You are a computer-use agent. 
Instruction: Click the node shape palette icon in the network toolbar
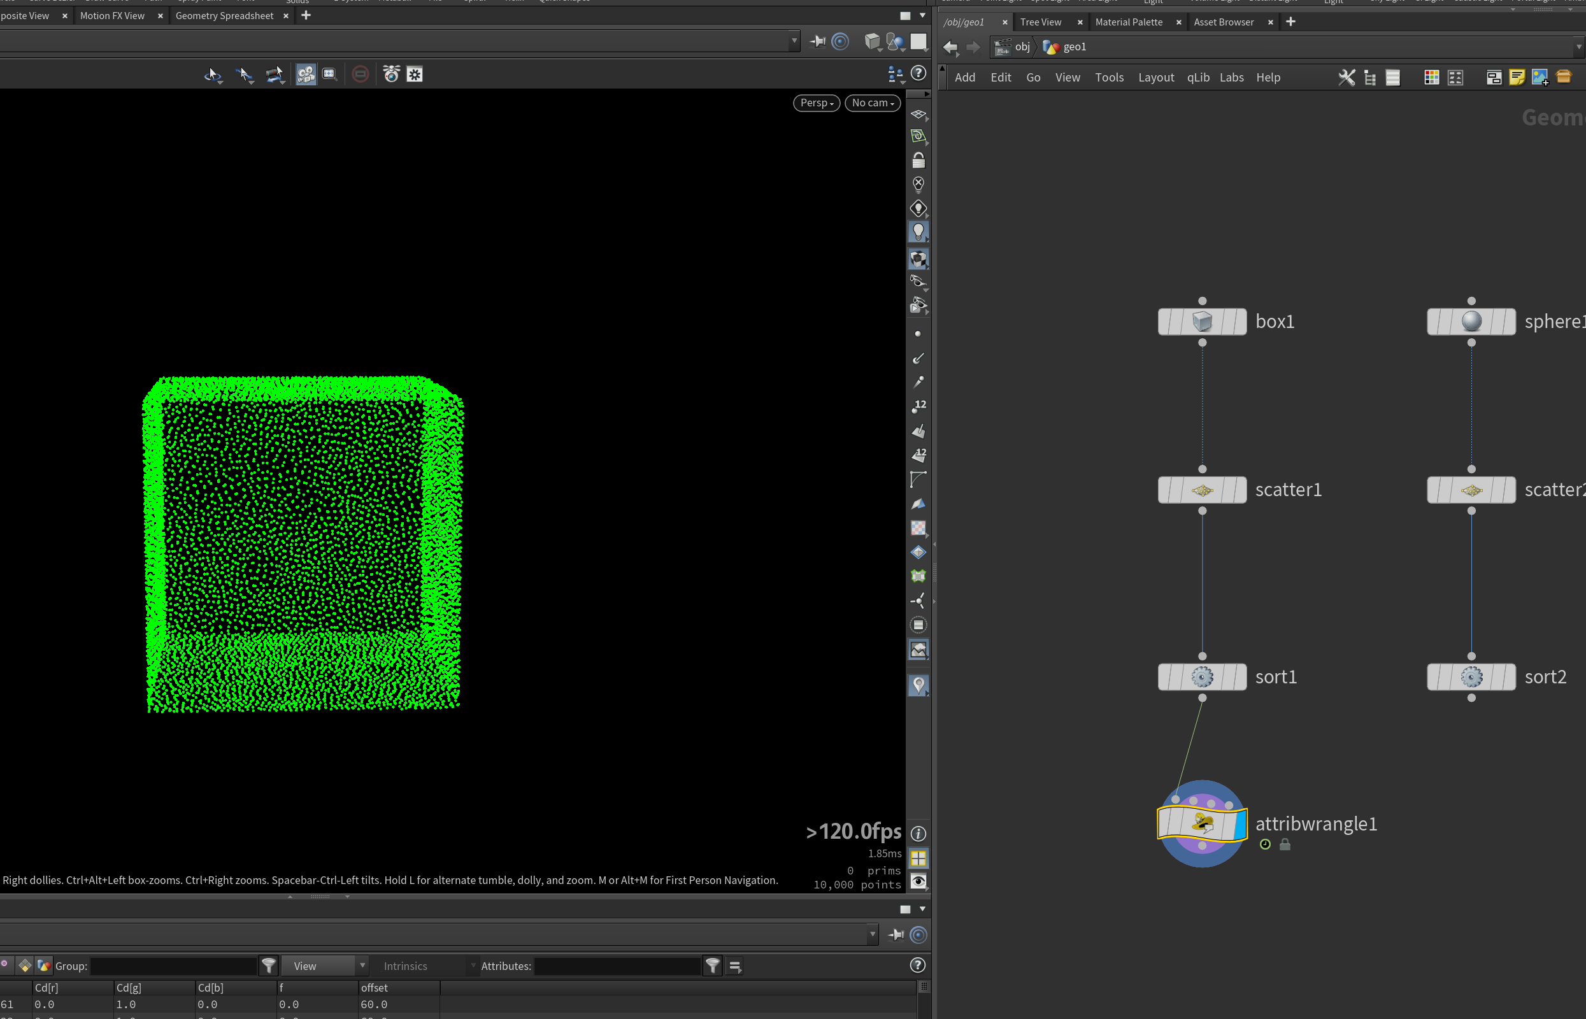[x=1455, y=78]
